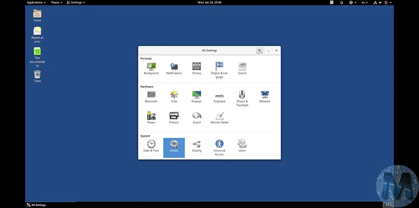Open the system menu from network icon

375,3
